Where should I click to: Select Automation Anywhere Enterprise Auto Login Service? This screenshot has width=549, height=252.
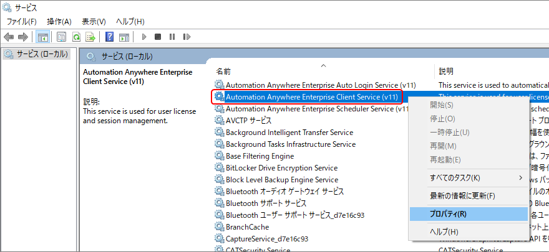coord(321,85)
